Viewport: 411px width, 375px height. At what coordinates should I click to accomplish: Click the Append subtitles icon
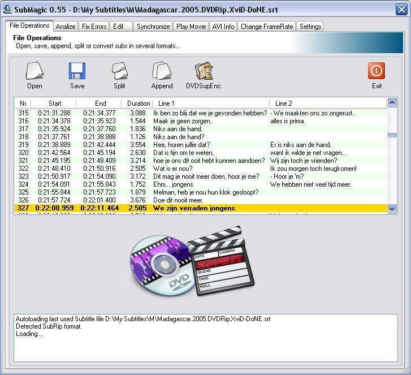click(162, 71)
